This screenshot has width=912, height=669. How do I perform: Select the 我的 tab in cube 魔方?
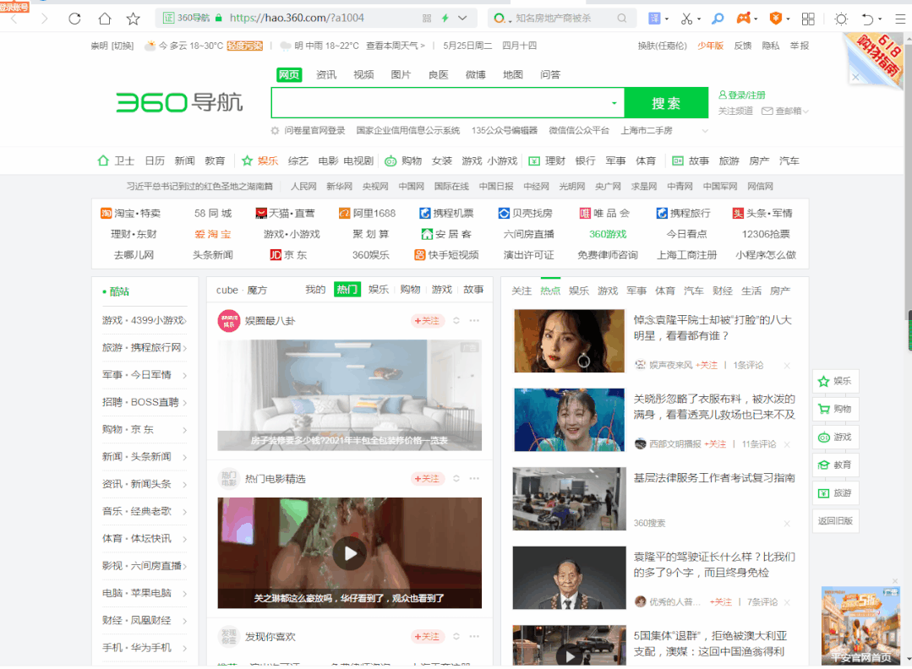[x=315, y=290]
